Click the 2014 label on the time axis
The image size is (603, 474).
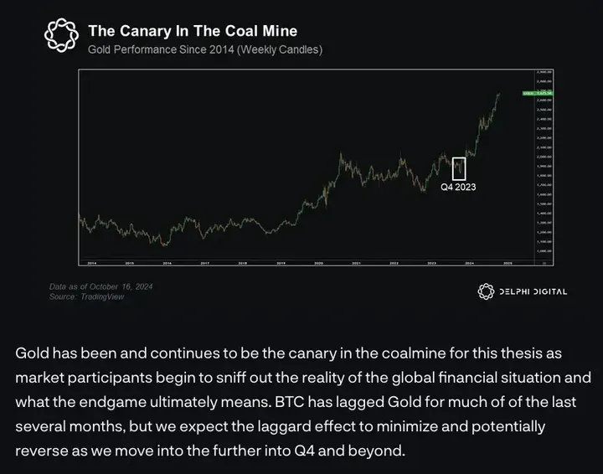coord(90,262)
